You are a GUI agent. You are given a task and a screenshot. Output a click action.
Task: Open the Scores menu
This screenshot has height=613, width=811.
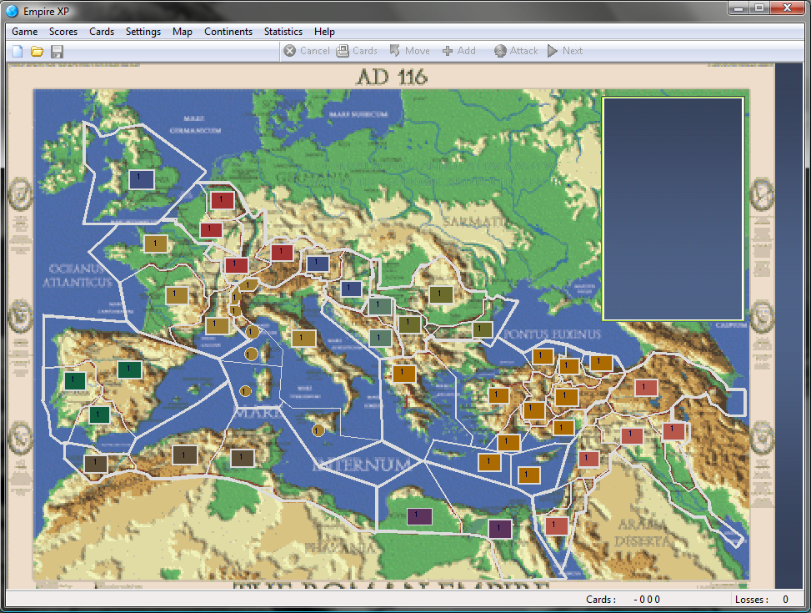click(x=63, y=32)
